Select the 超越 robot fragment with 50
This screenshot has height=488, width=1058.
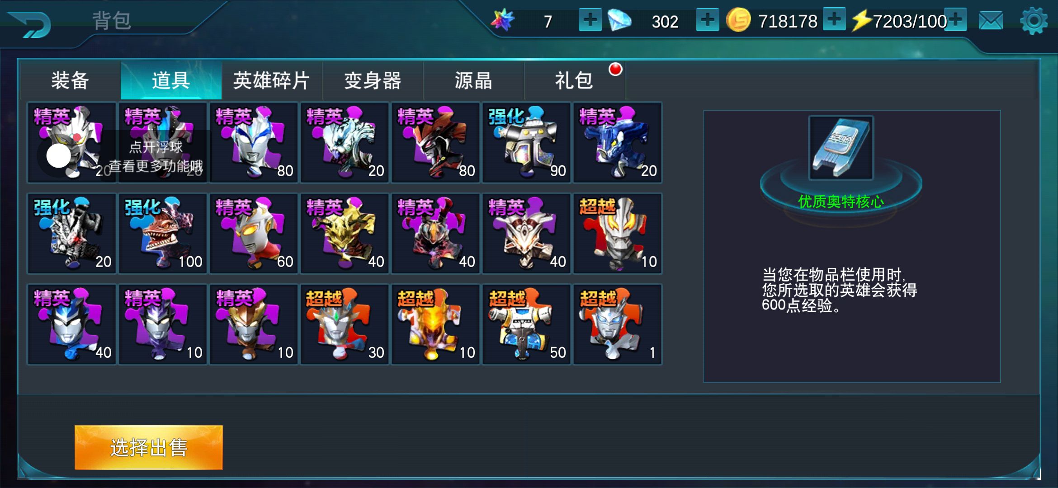click(527, 324)
